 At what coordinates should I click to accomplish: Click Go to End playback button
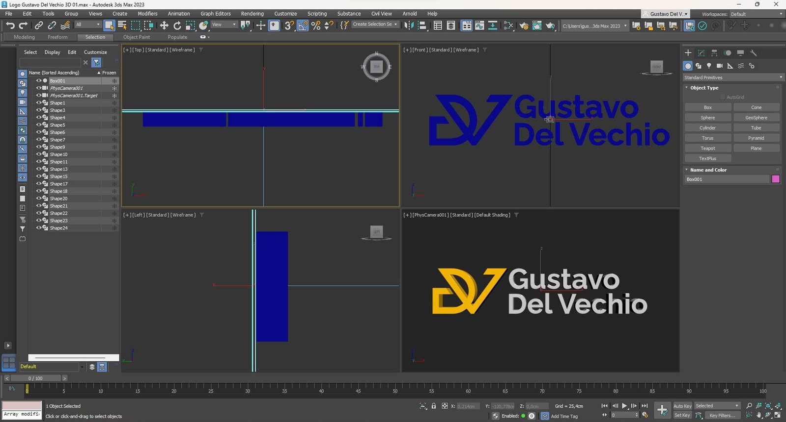point(645,406)
